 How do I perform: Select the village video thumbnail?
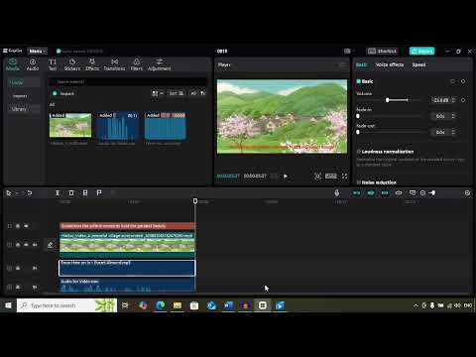click(x=70, y=125)
